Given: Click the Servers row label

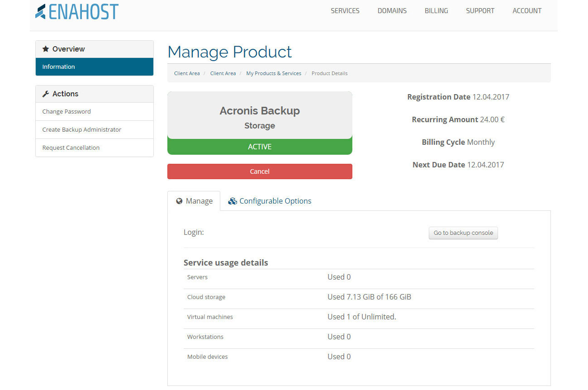Looking at the screenshot, I should point(197,277).
